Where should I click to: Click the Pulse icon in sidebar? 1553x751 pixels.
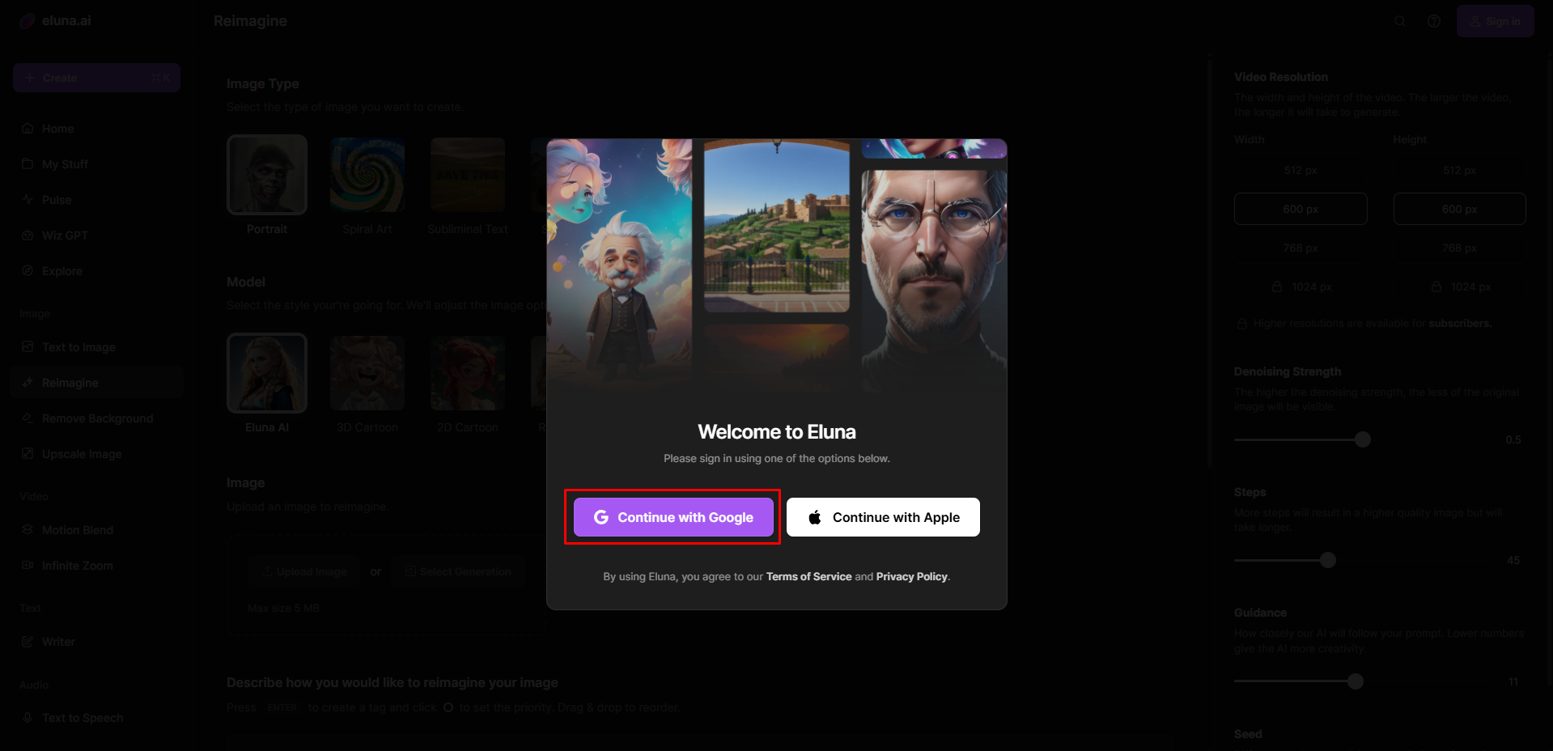click(x=28, y=200)
